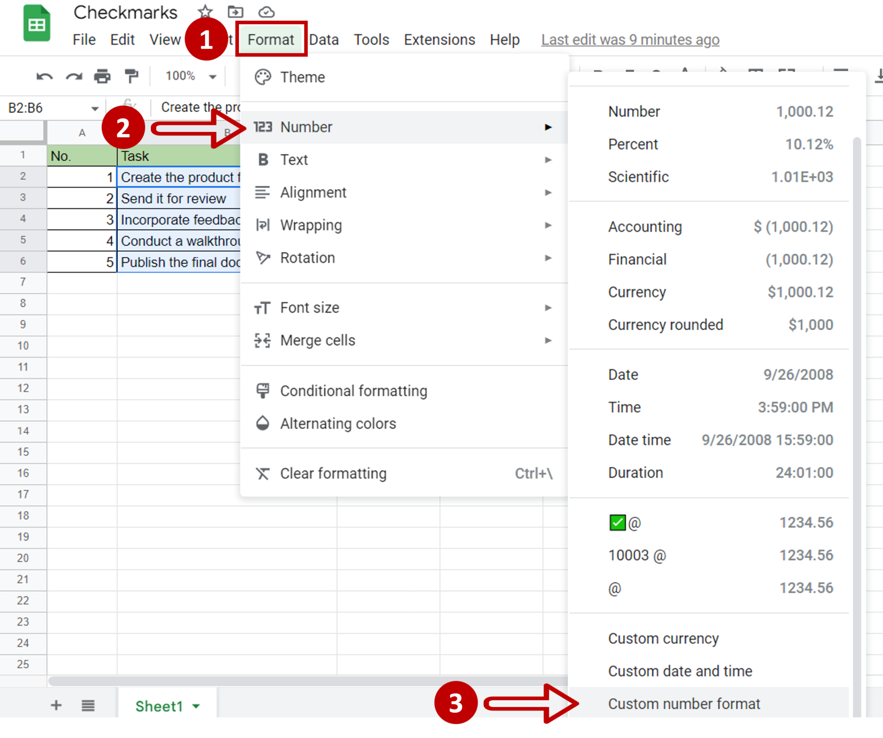This screenshot has width=883, height=738.
Task: Apply the 10003 @ custom format
Action: point(709,555)
